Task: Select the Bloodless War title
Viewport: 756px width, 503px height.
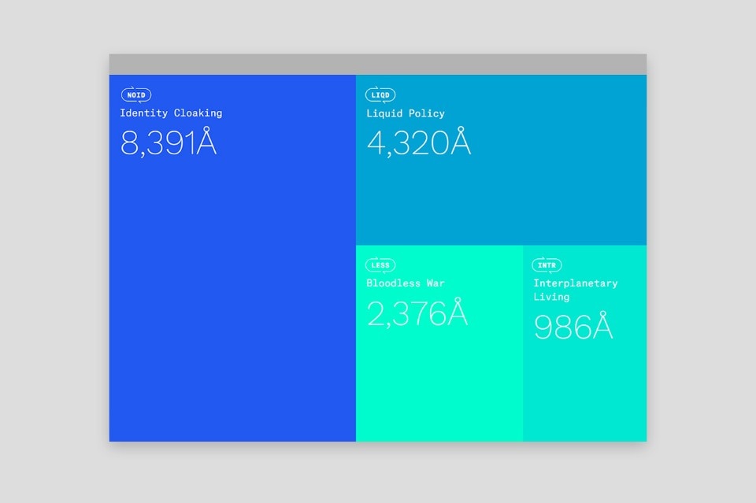Action: coord(406,283)
